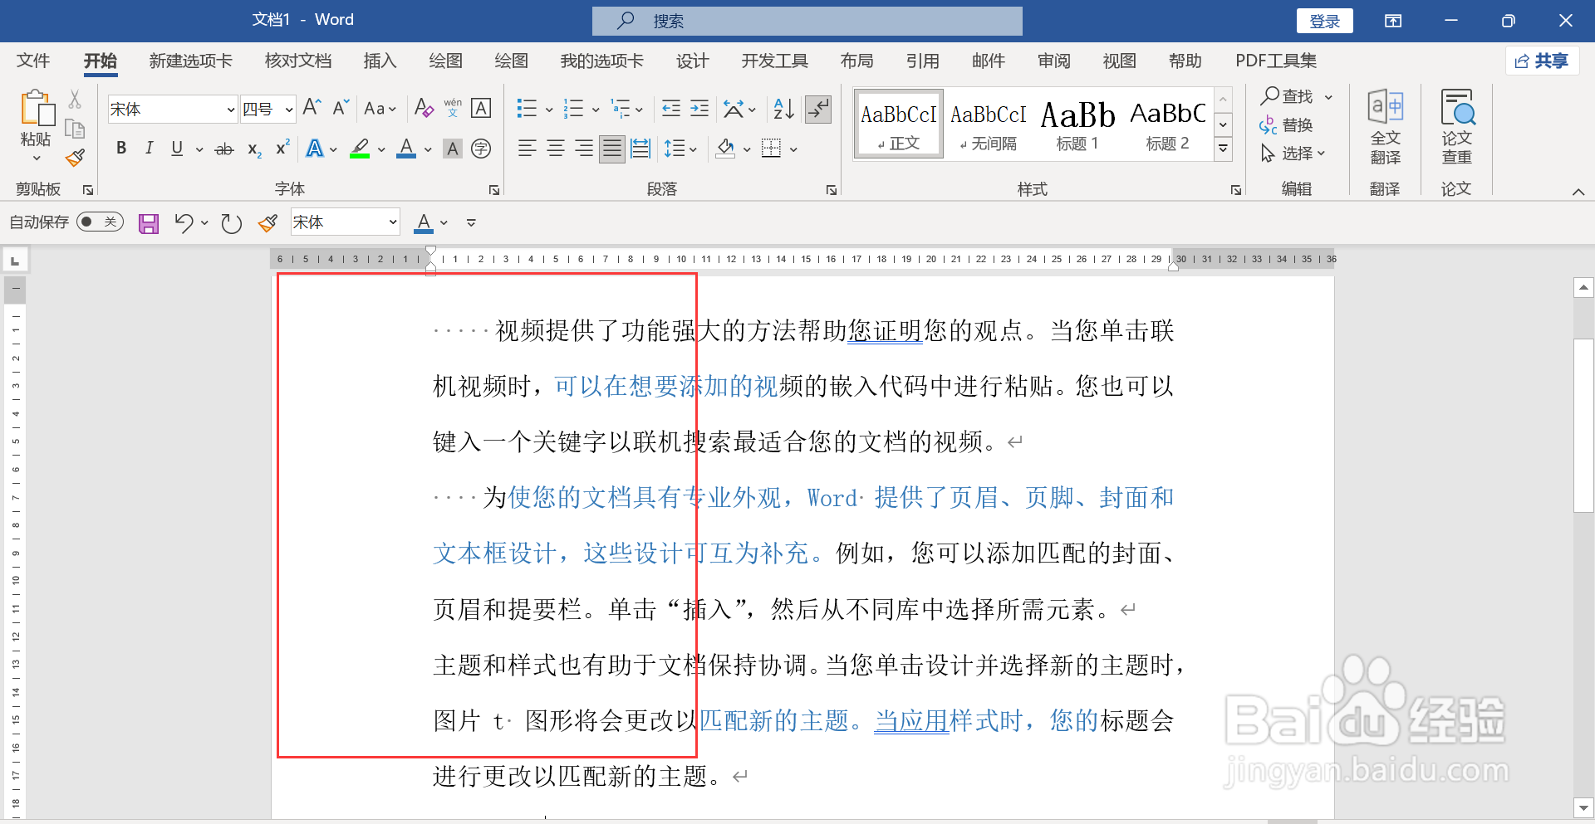Click the Undo arrow in quick access toolbar
Screen dimensions: 1595x824
(x=184, y=222)
